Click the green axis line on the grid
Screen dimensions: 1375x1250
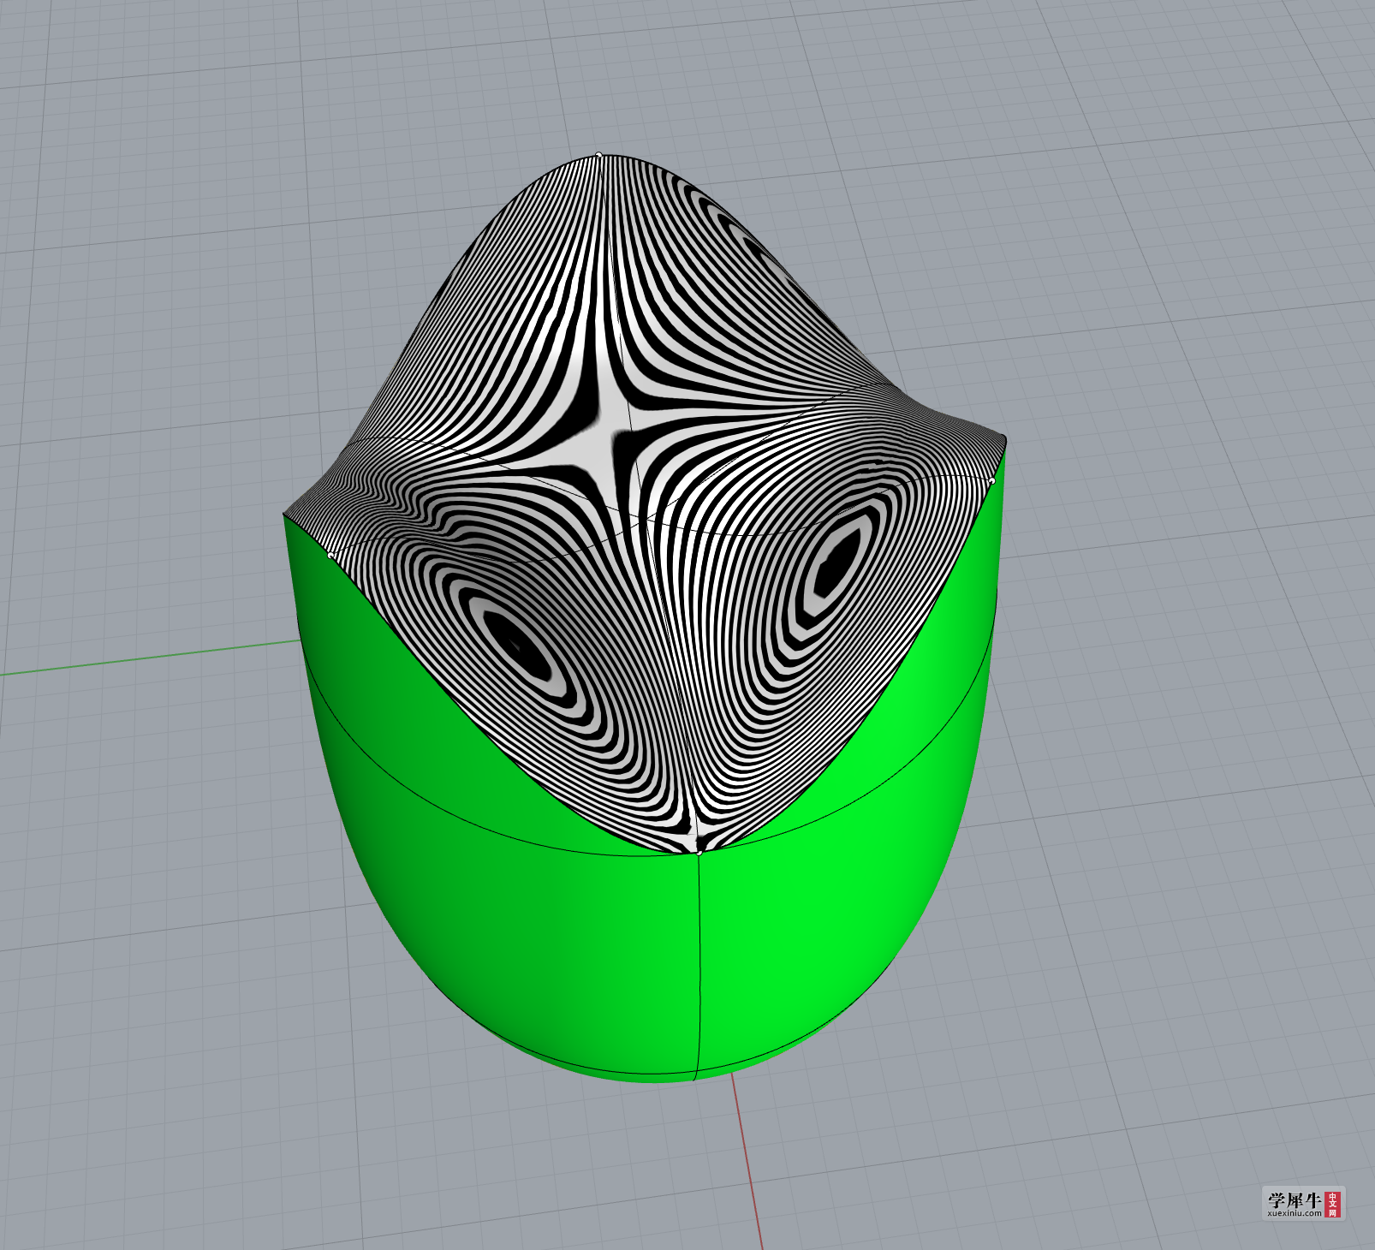tap(150, 657)
